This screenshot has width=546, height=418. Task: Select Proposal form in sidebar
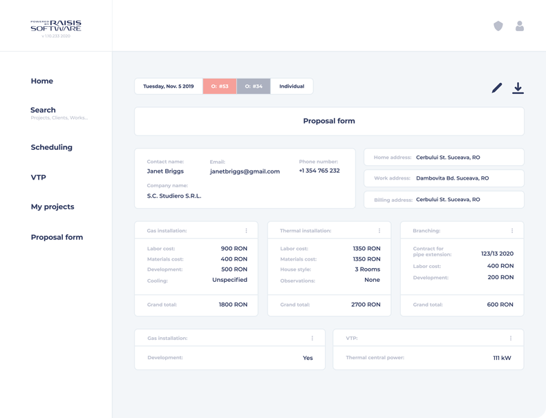click(x=57, y=237)
